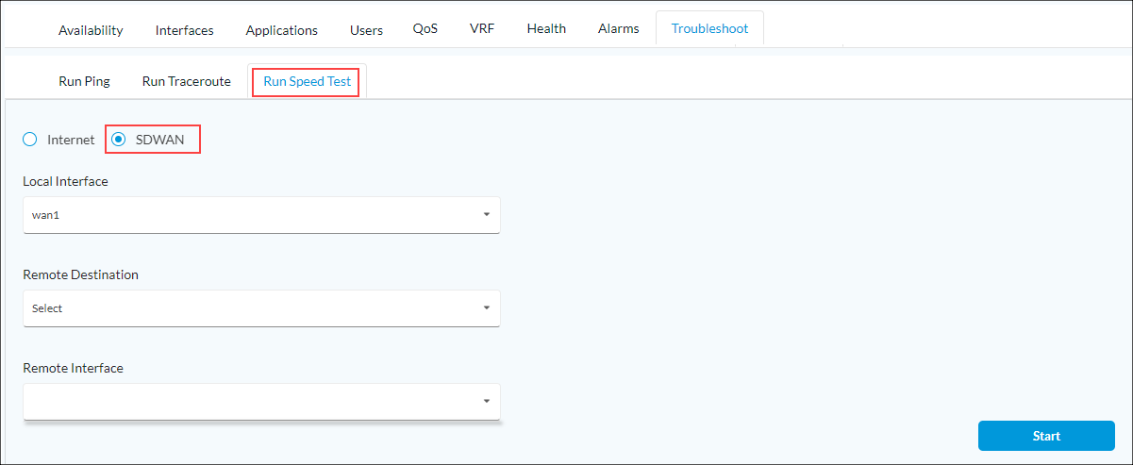Viewport: 1133px width, 465px height.
Task: Select the QoS tab
Action: [x=425, y=28]
